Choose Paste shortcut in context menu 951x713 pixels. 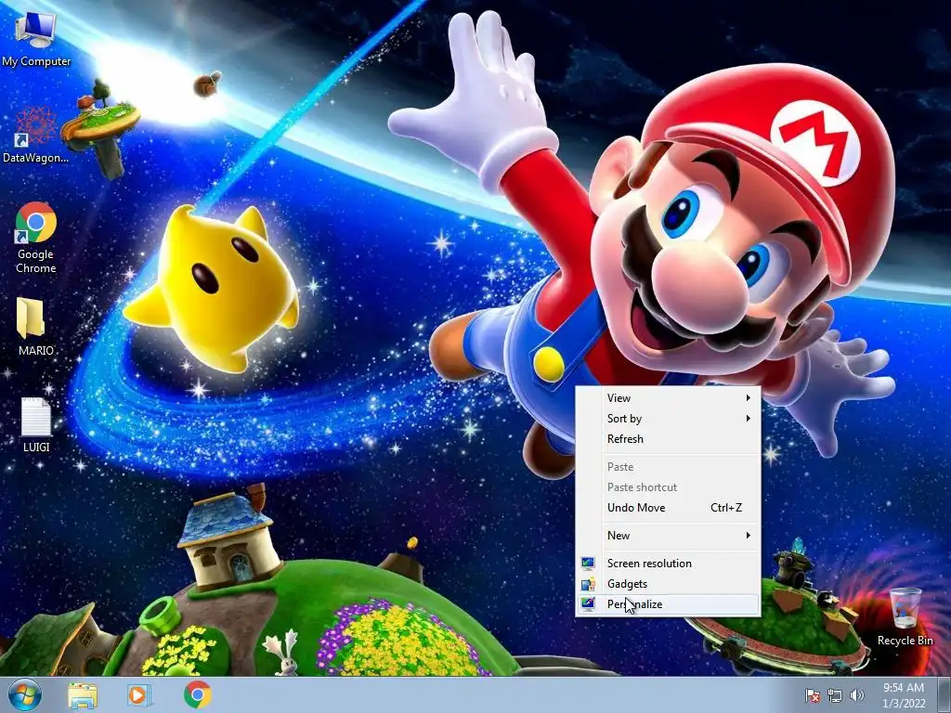(668, 487)
